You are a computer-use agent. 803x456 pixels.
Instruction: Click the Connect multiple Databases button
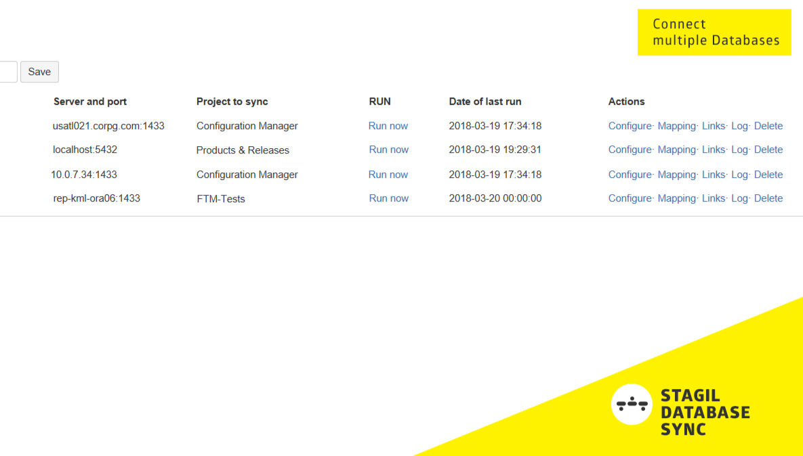pos(714,32)
